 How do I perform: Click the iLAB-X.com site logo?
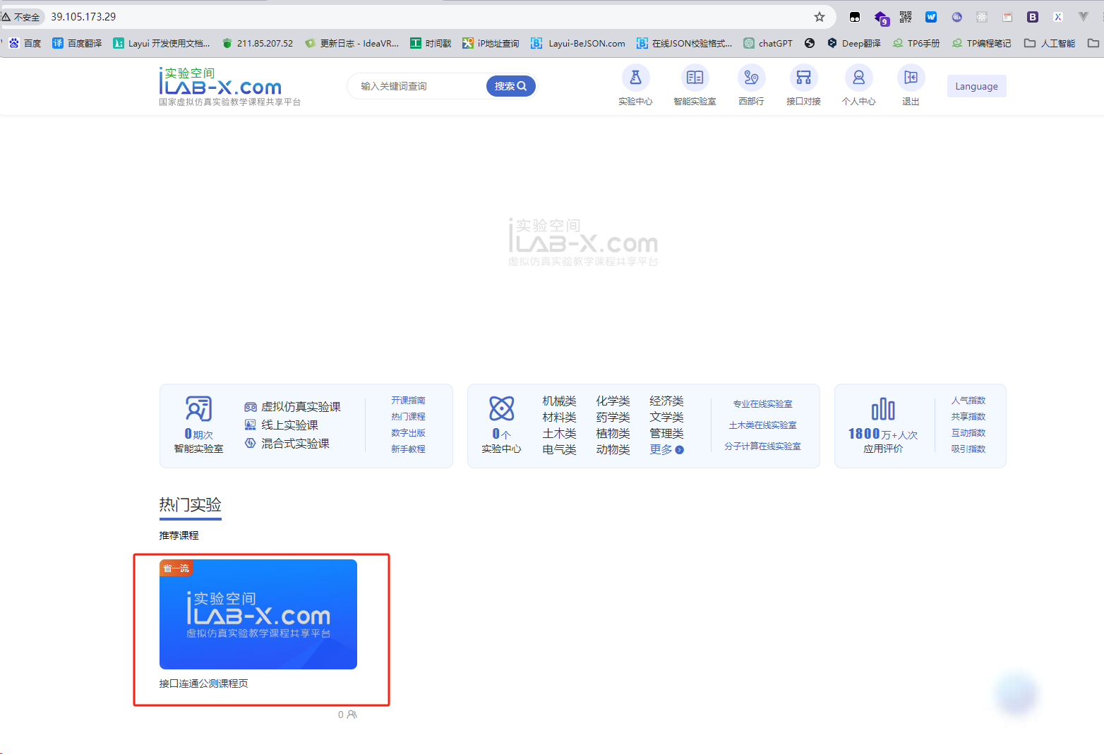[x=229, y=86]
